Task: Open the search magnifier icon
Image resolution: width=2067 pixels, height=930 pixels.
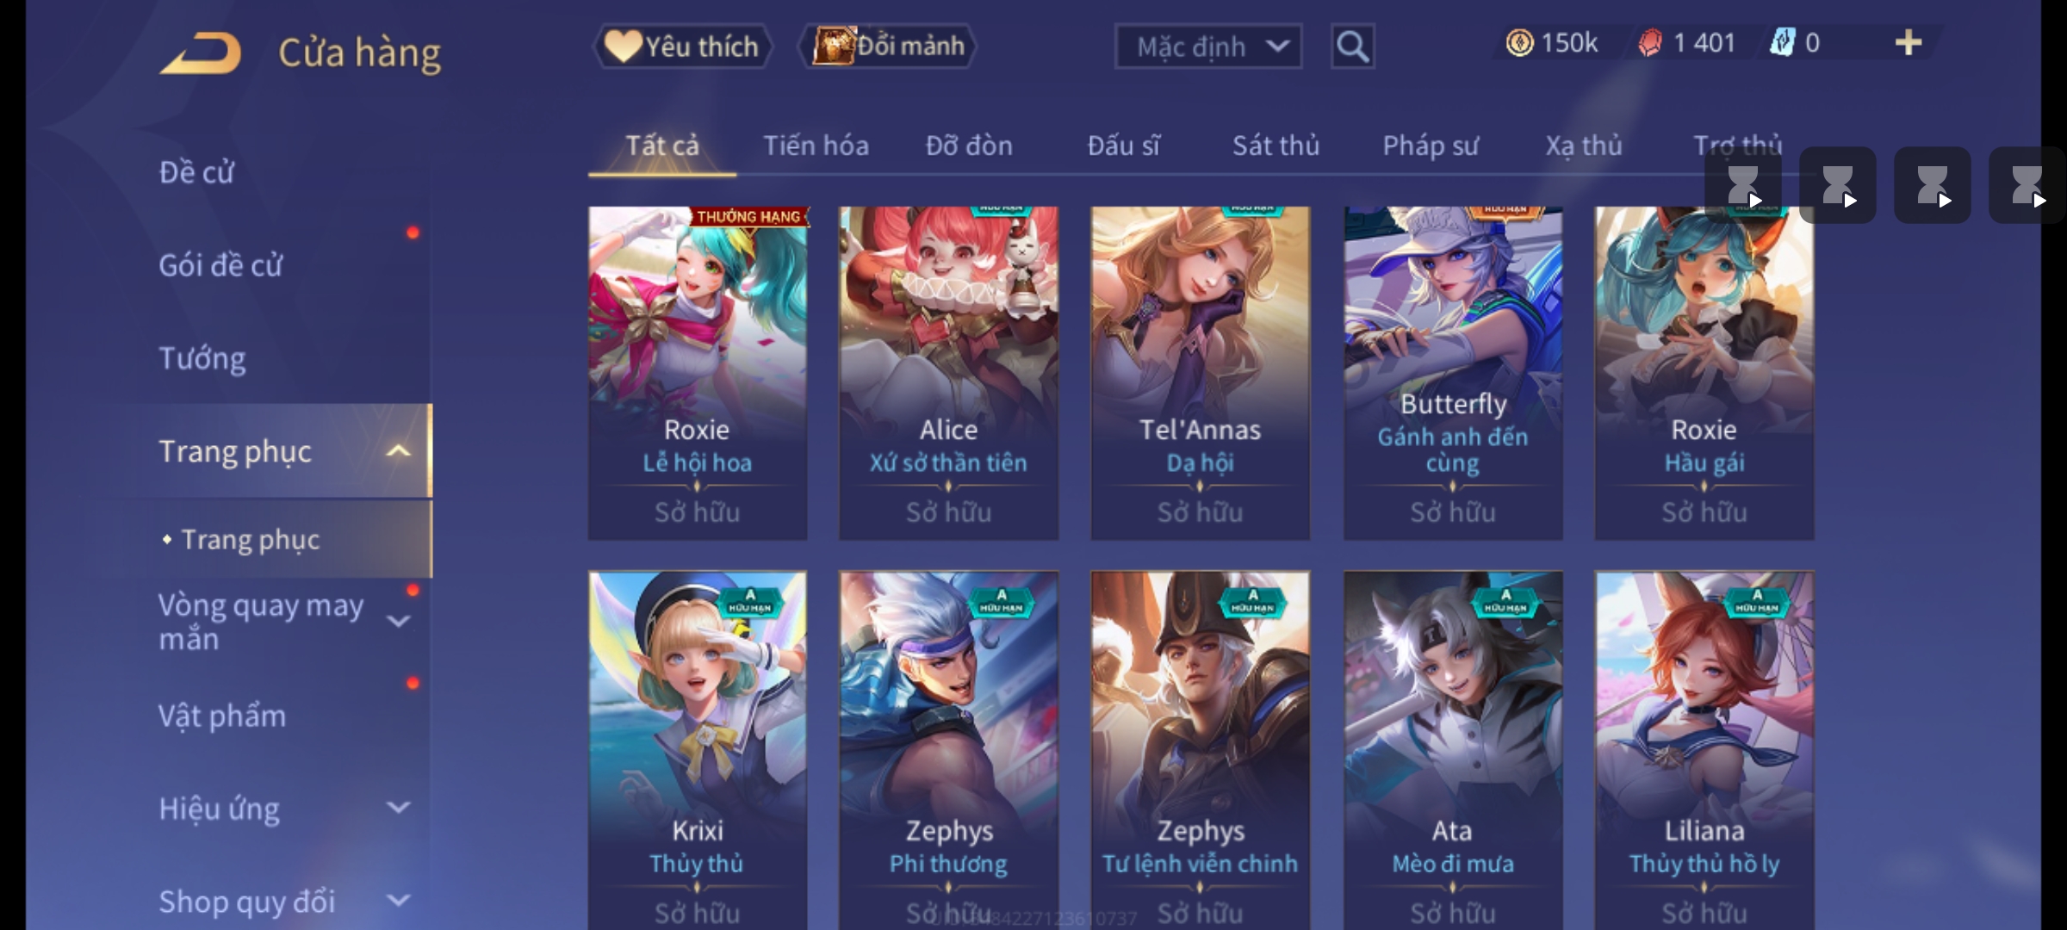Action: tap(1352, 46)
